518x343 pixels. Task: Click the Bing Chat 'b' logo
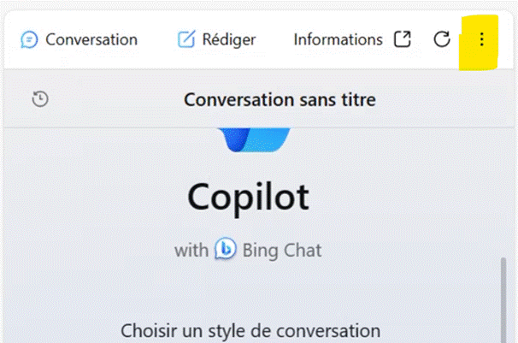[226, 249]
